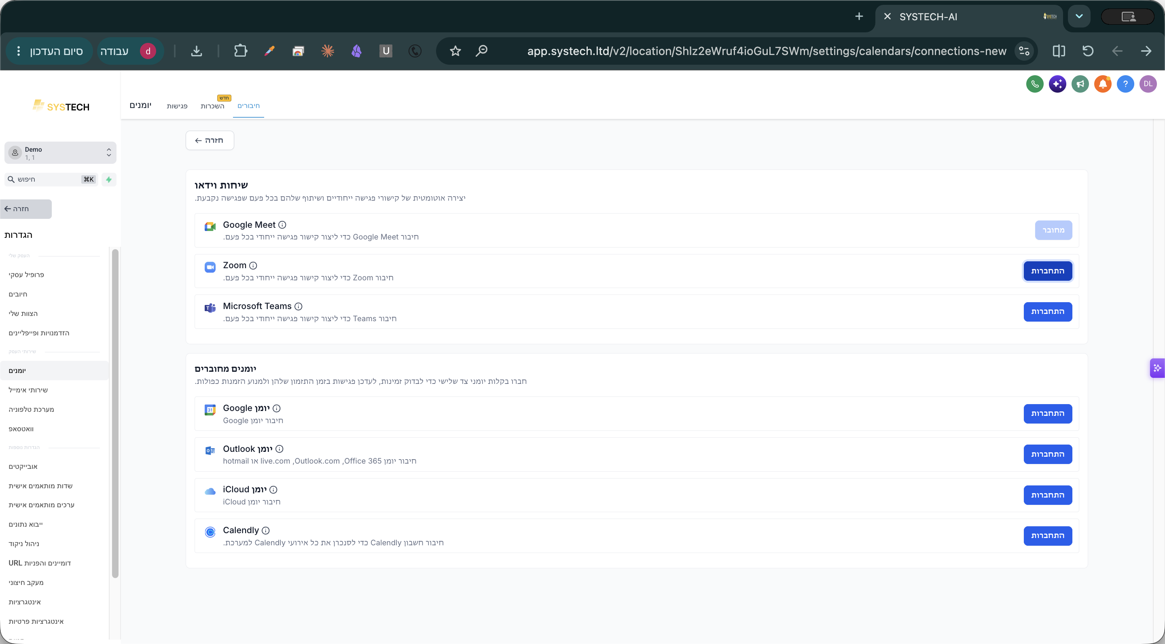Open הצוות שלי in settings sidebar
This screenshot has height=644, width=1165.
tap(23, 314)
